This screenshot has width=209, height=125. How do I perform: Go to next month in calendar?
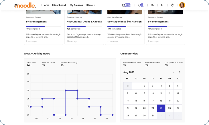(180, 72)
